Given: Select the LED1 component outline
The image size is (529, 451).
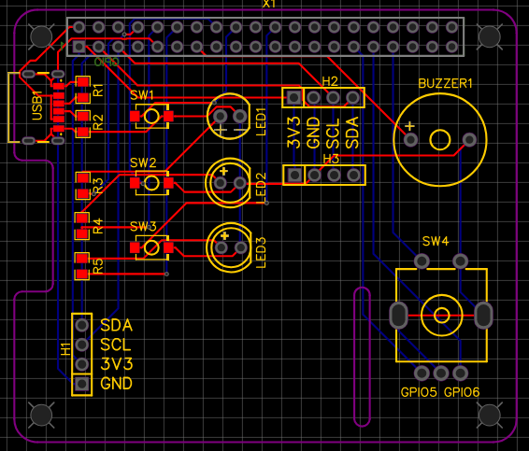Looking at the screenshot, I should (x=229, y=117).
